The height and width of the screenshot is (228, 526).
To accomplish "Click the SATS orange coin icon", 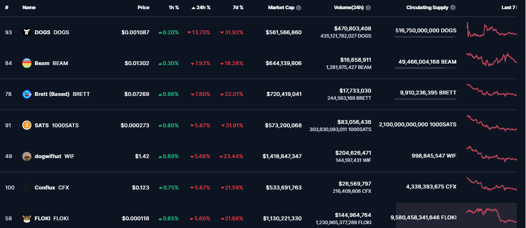I will [27, 125].
